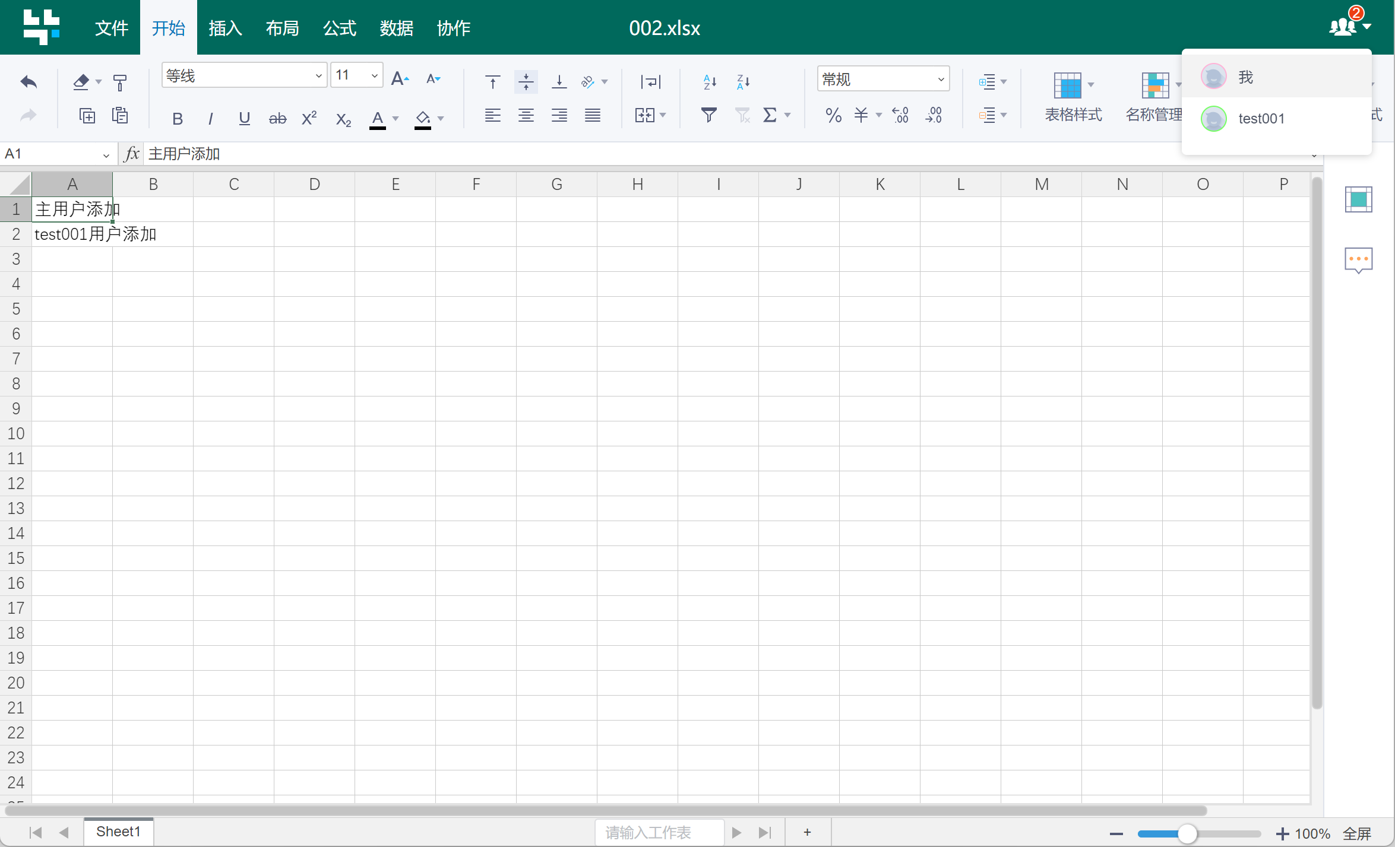This screenshot has height=847, width=1395.
Task: Click the filter funnel icon
Action: [708, 115]
